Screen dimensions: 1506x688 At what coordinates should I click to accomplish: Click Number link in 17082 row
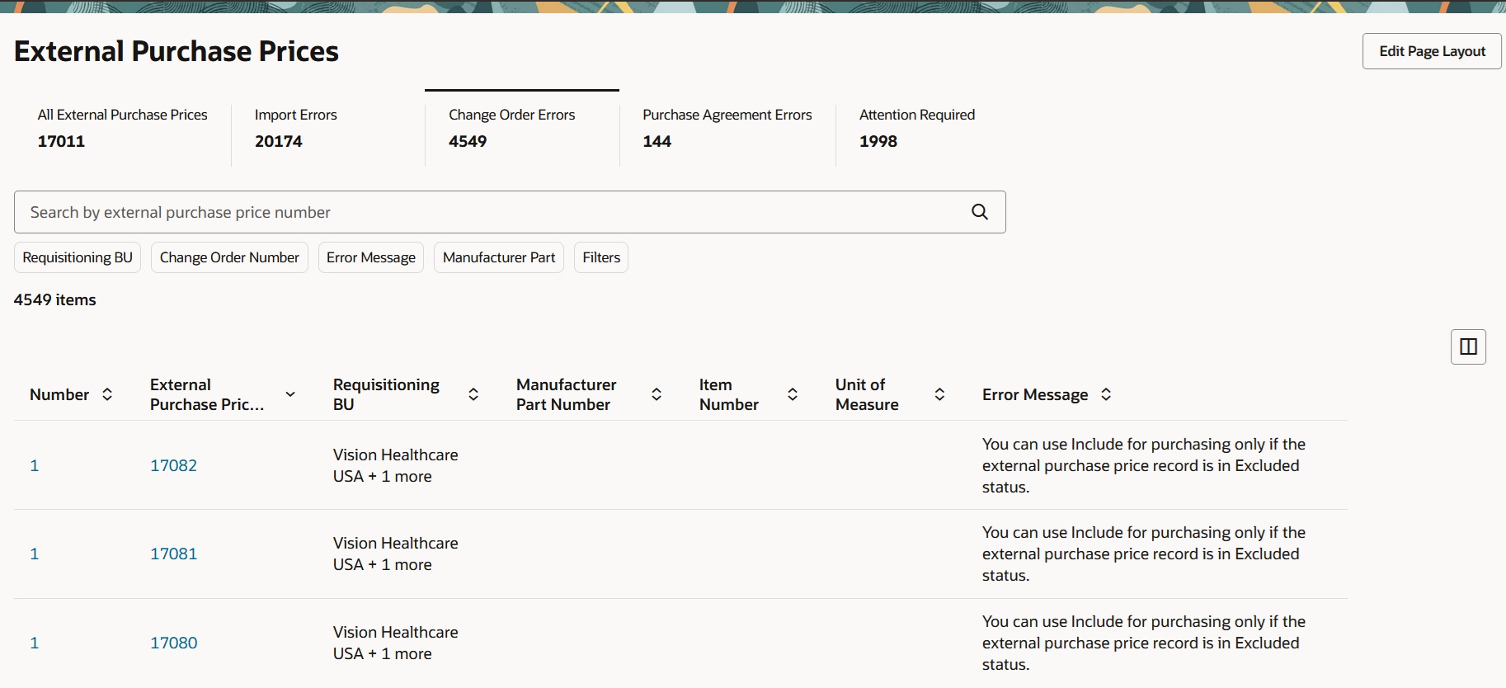[35, 465]
